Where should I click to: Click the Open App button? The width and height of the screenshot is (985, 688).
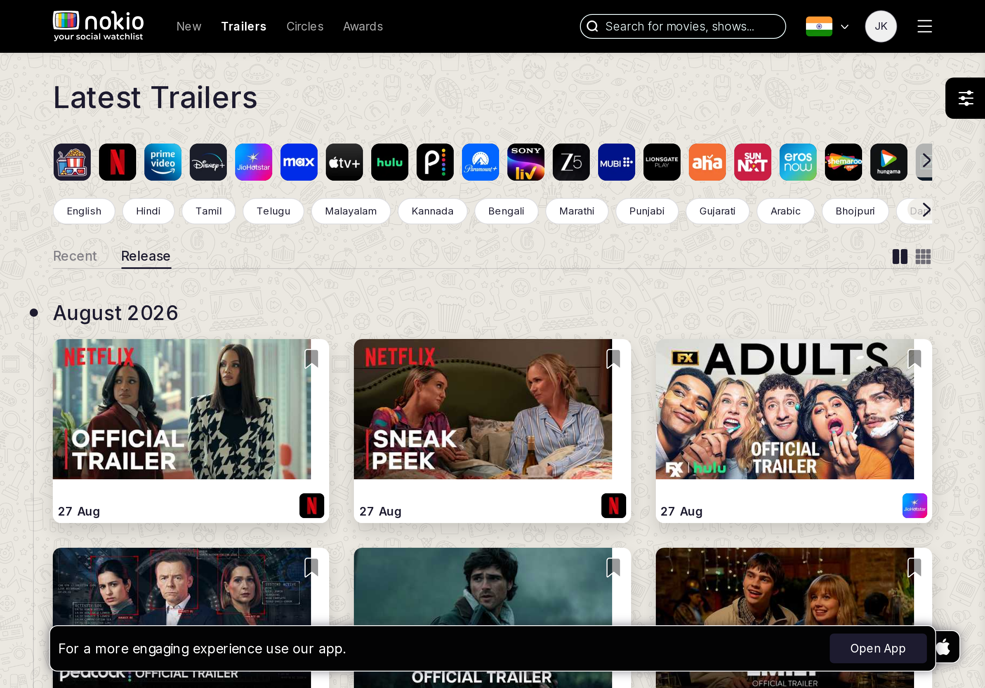[x=878, y=648]
